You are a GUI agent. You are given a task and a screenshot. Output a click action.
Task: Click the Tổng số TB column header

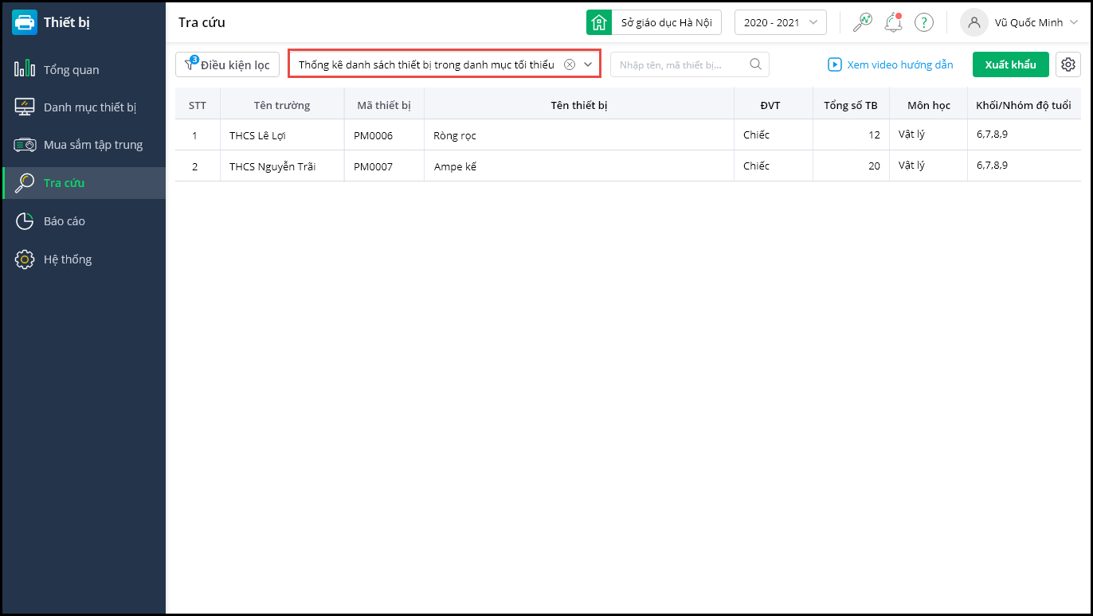click(x=851, y=105)
